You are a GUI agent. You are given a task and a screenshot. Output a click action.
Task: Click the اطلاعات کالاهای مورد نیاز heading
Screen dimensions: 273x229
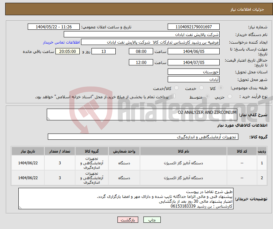point(242,125)
